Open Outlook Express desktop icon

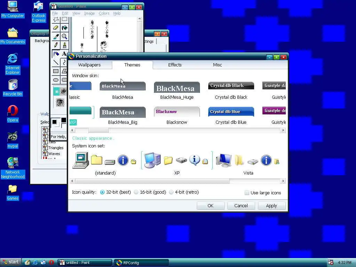(x=38, y=12)
